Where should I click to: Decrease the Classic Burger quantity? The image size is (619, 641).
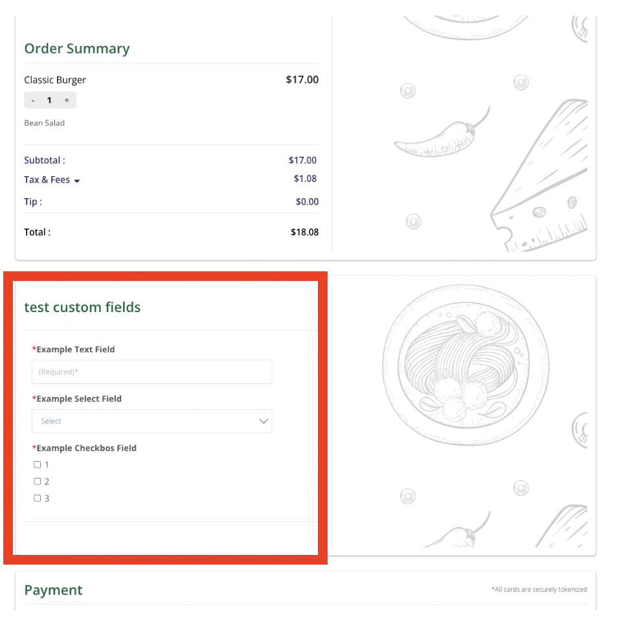[33, 100]
